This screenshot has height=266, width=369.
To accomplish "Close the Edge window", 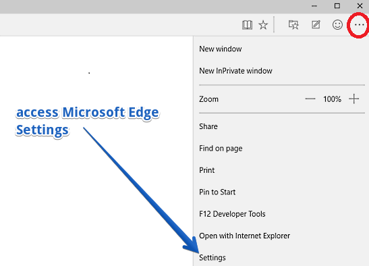I will (360, 5).
